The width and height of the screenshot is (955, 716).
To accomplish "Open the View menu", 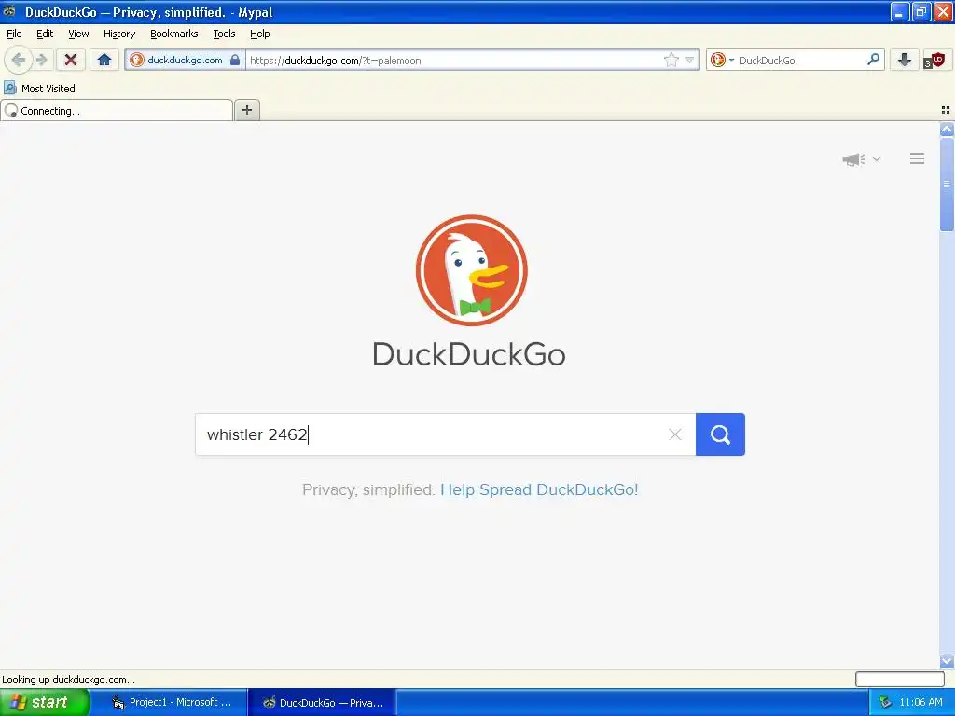I will 78,34.
